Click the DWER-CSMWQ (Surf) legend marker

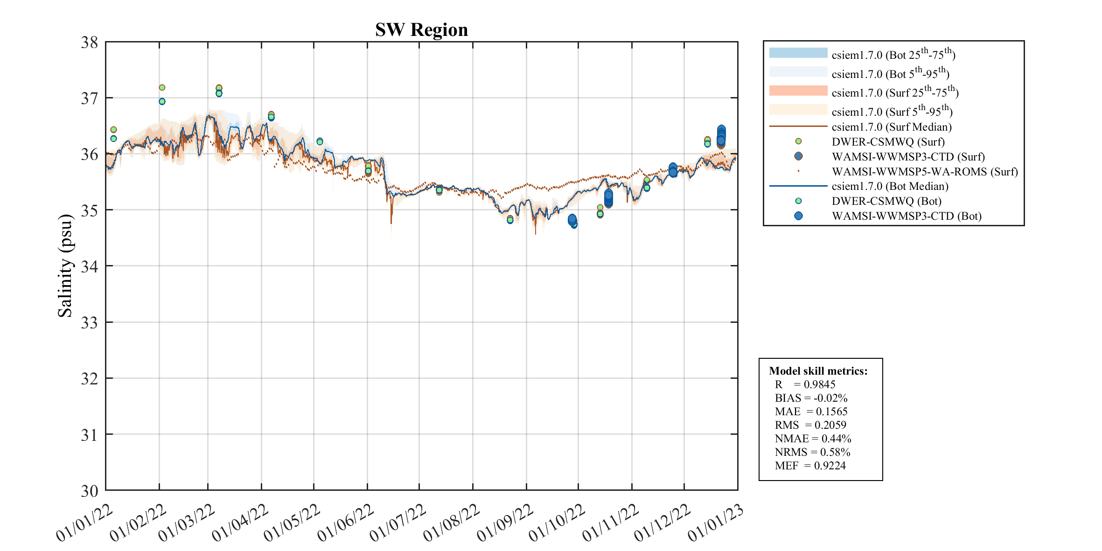[798, 141]
